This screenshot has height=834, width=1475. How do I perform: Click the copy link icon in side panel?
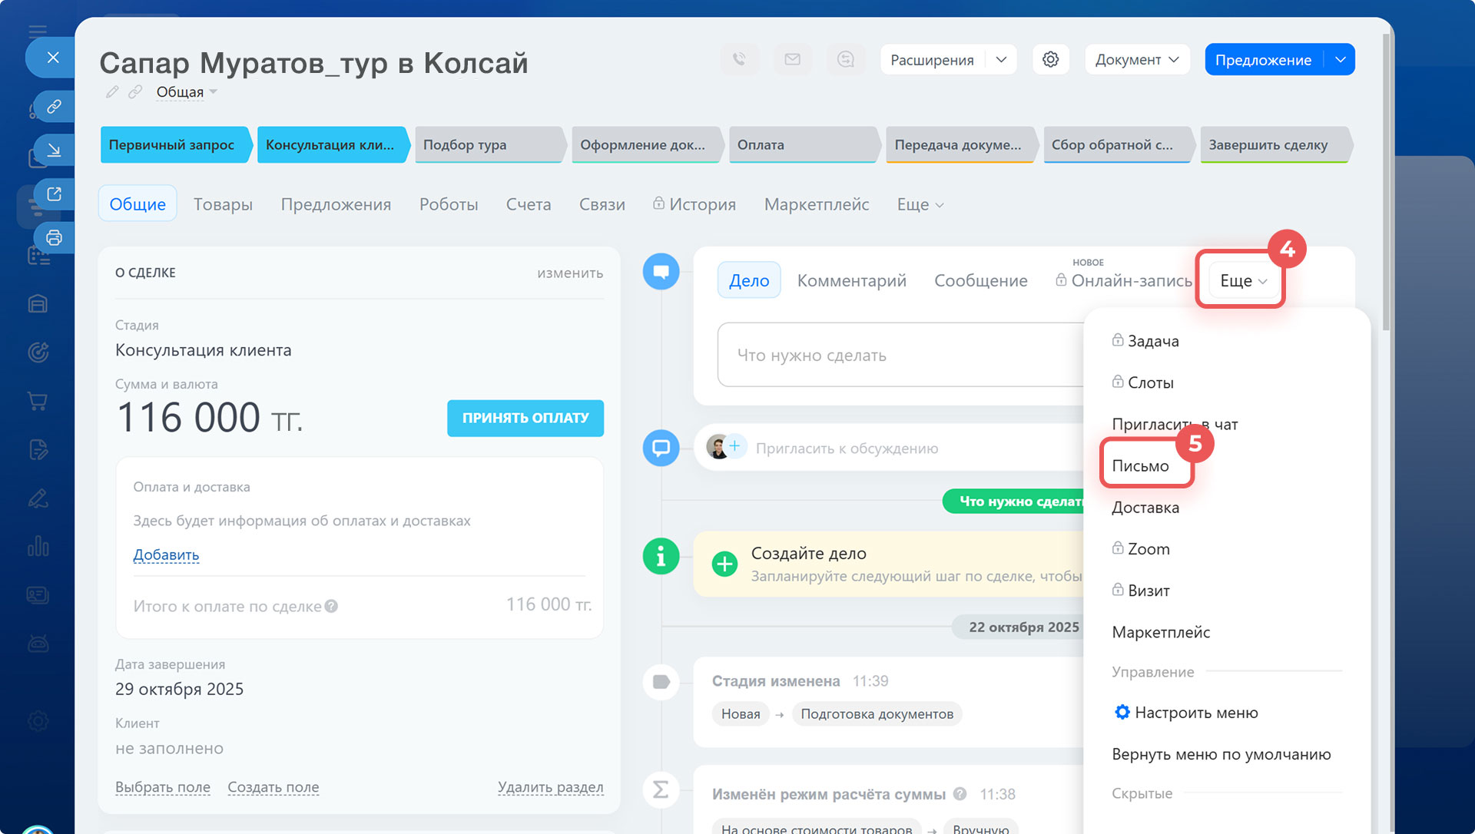click(54, 106)
